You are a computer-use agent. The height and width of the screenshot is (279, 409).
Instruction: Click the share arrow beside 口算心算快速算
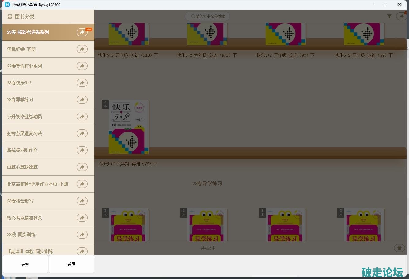click(x=82, y=167)
